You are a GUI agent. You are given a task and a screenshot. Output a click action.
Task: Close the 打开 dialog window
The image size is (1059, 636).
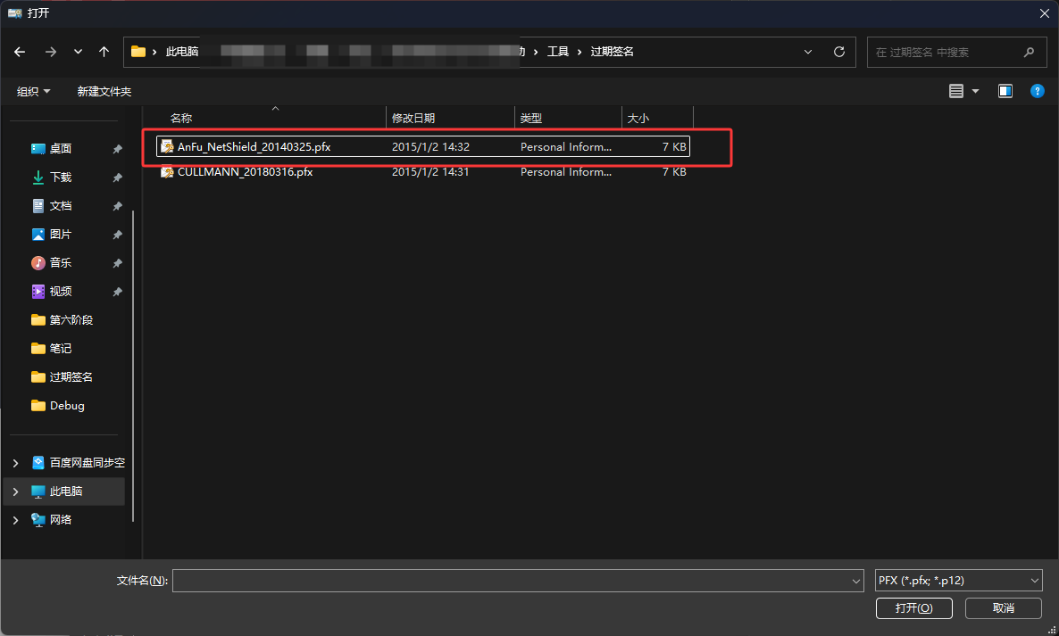1044,12
